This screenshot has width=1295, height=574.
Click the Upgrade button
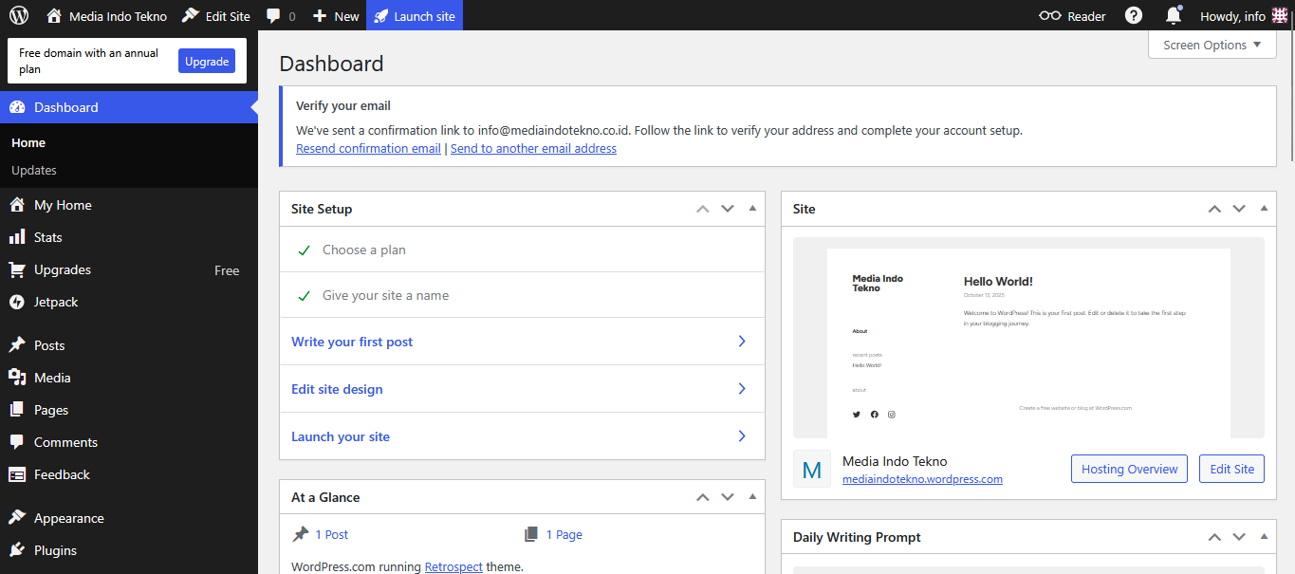(207, 61)
